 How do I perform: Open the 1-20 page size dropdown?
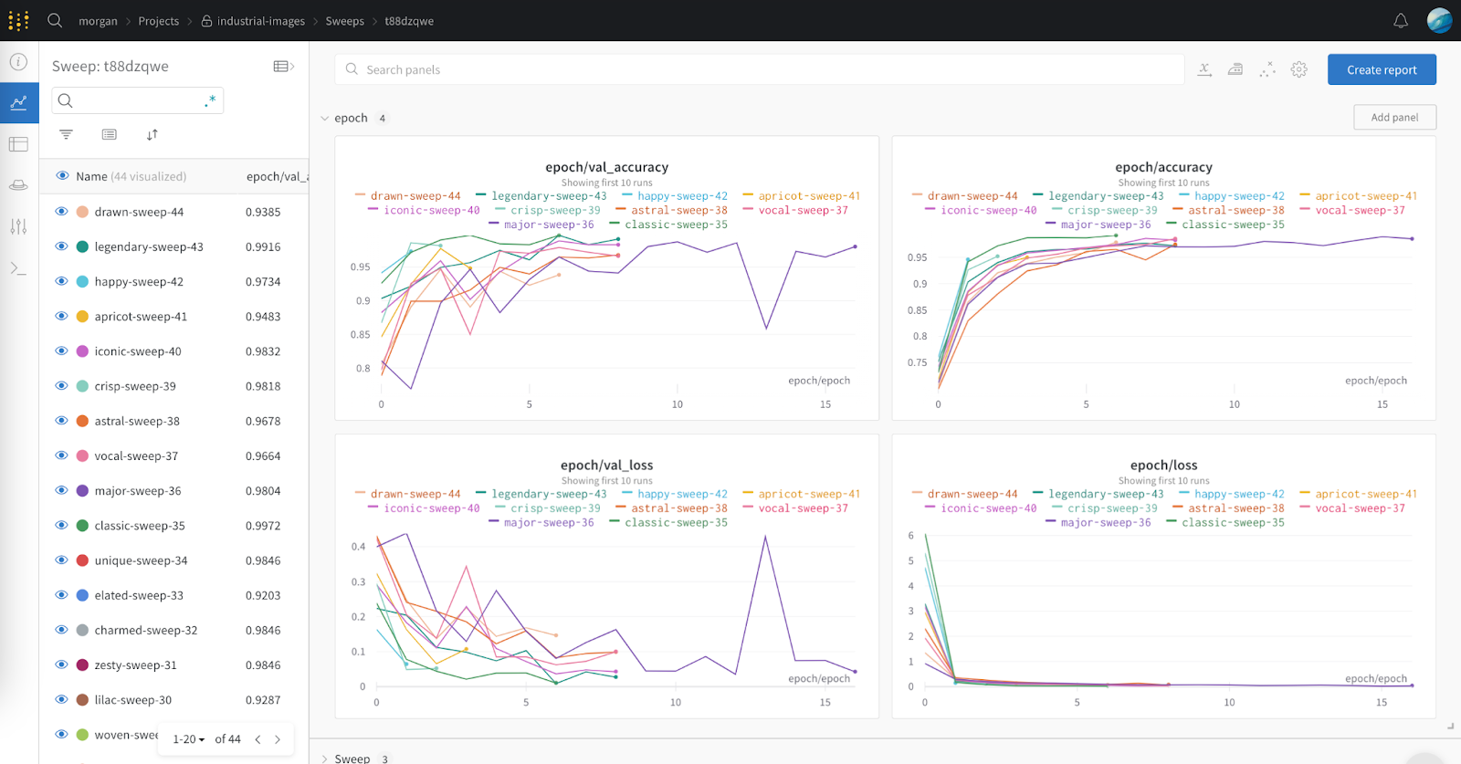coord(189,739)
